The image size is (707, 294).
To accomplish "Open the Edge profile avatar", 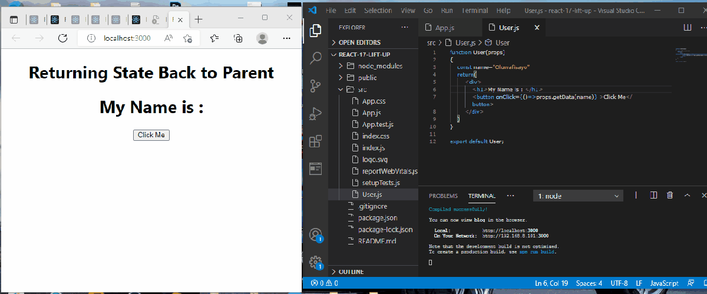I will 262,38.
